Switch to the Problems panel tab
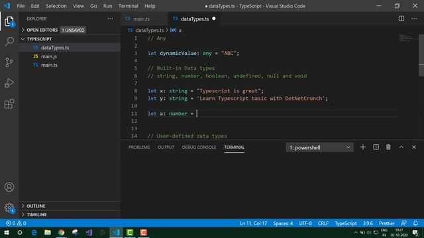424x238 pixels. (139, 147)
